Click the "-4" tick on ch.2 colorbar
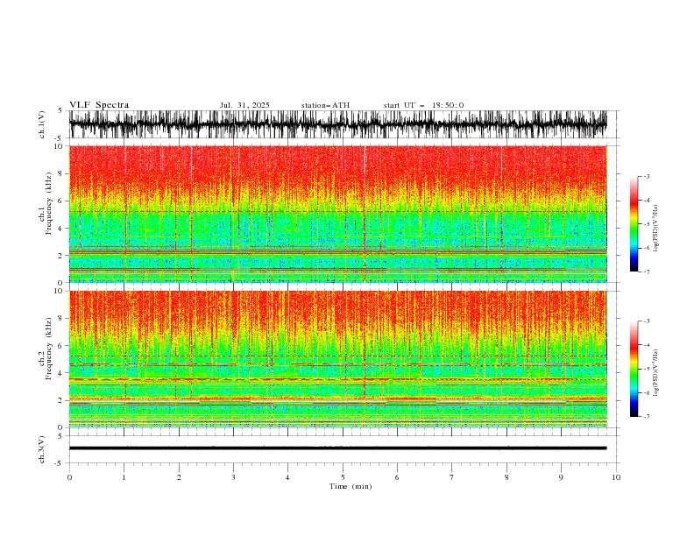The height and width of the screenshot is (536, 694). point(646,345)
